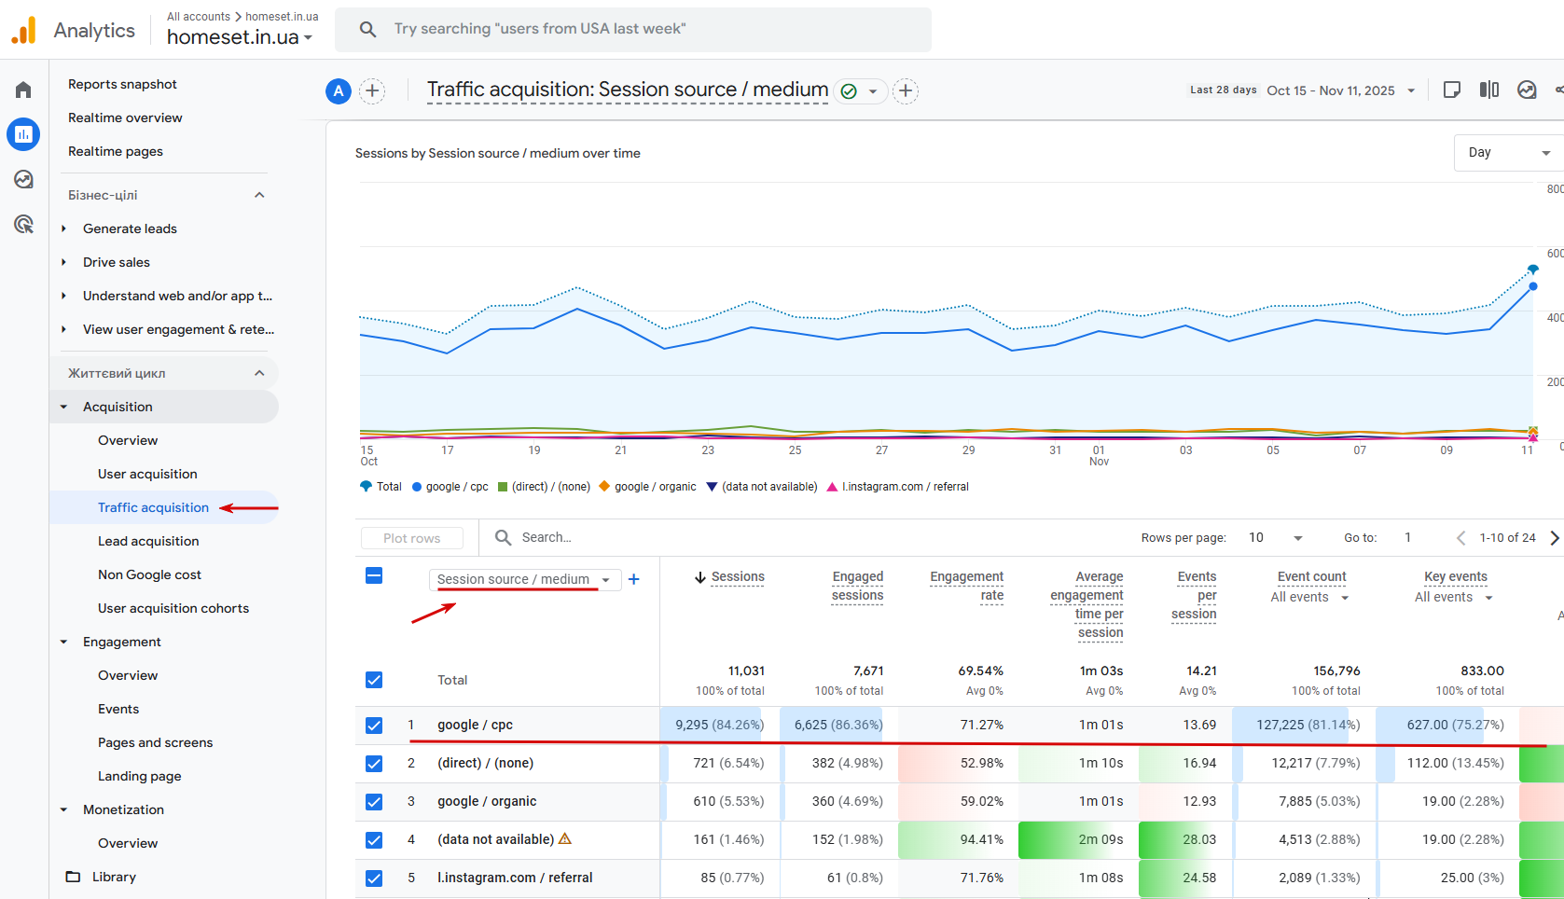The width and height of the screenshot is (1564, 899).
Task: Open the Reports icon in left rail
Action: pyautogui.click(x=23, y=134)
